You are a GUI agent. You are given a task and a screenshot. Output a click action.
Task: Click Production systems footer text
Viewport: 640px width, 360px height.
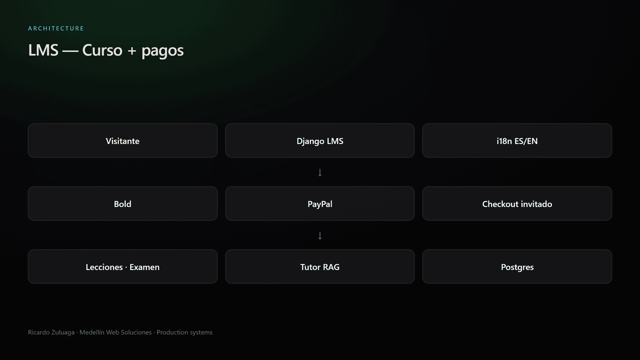[x=184, y=332]
